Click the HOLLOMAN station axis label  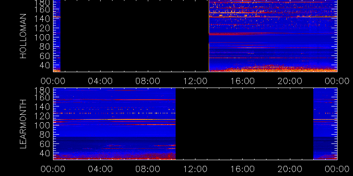pyautogui.click(x=23, y=36)
